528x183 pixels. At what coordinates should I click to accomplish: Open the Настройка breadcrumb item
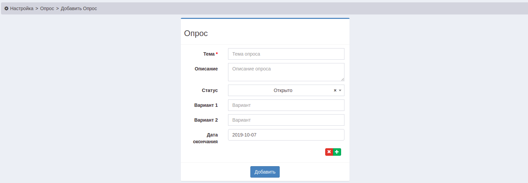tap(22, 8)
